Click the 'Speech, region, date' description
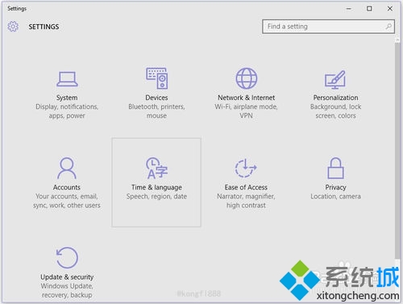Image resolution: width=403 pixels, height=304 pixels. (156, 197)
